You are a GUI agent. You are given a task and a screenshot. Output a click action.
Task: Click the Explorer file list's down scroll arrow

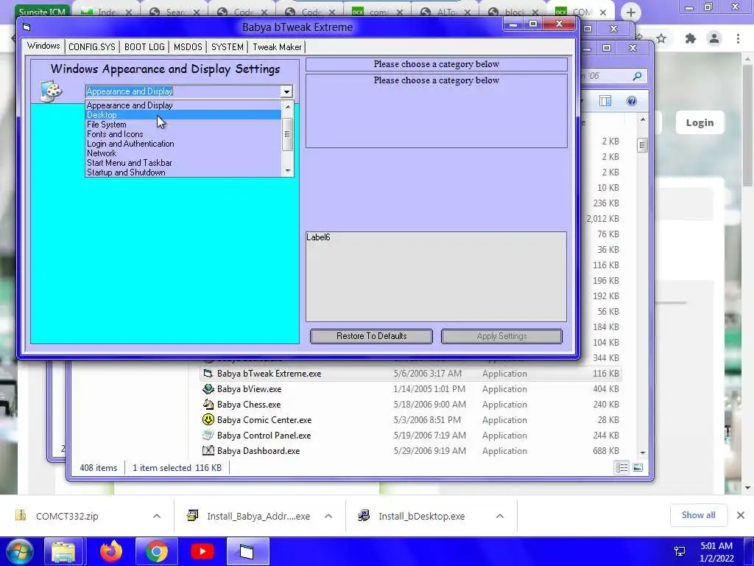point(643,453)
